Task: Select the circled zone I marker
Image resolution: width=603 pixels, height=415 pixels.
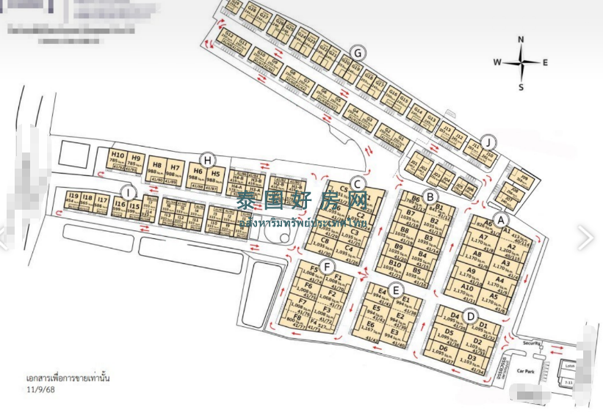Action: pyautogui.click(x=129, y=193)
